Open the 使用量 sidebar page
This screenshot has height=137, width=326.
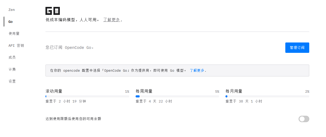pyautogui.click(x=14, y=34)
